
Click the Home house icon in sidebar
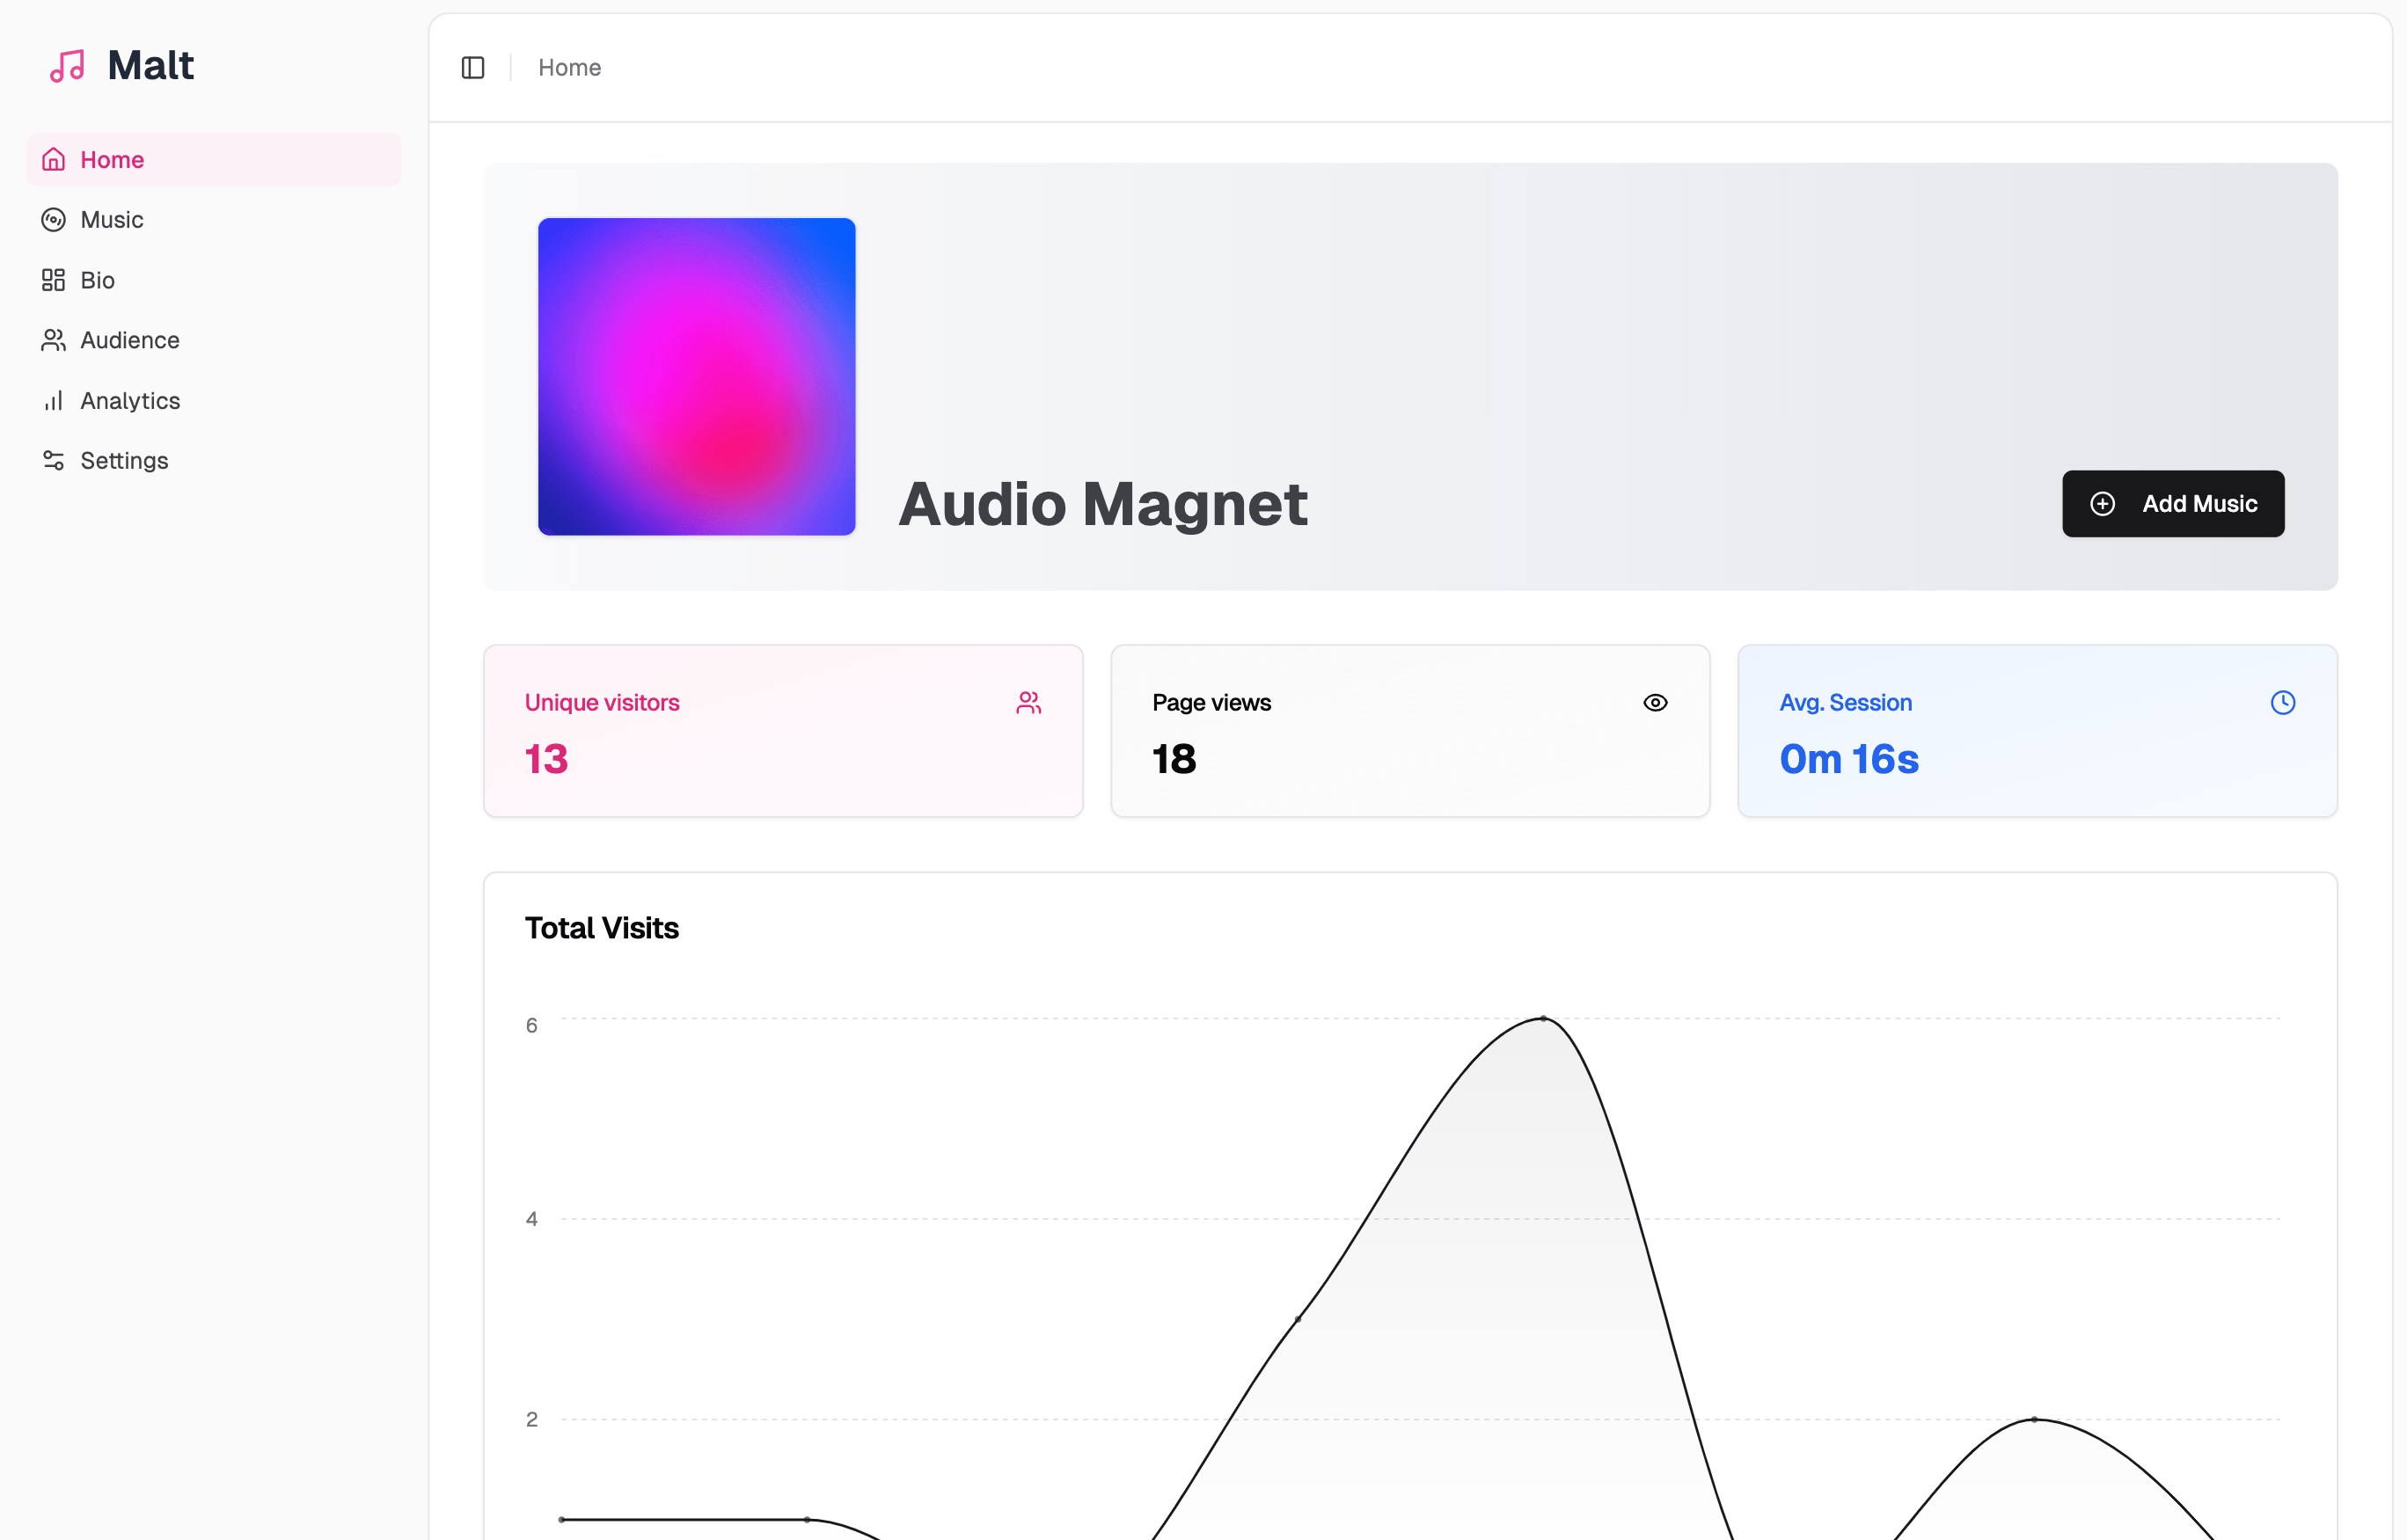(53, 159)
